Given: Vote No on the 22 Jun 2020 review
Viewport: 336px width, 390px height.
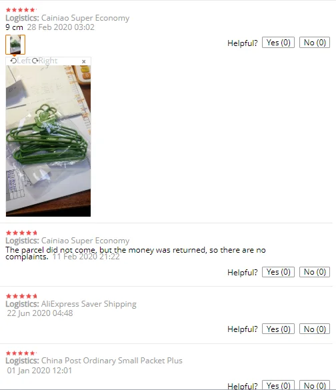Looking at the screenshot, I should (315, 329).
